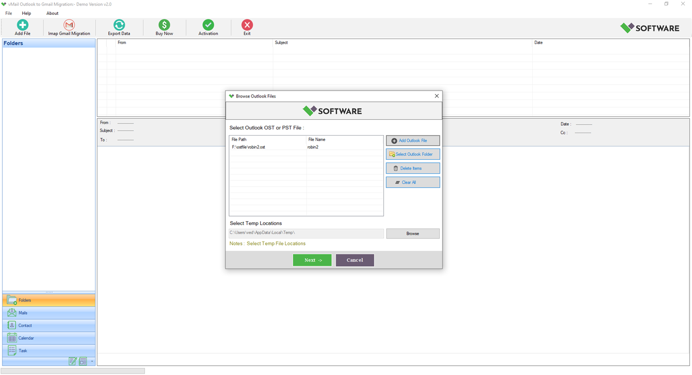Open Activation via the green checkmark icon
Viewport: 692px width, 375px height.
pos(208,24)
